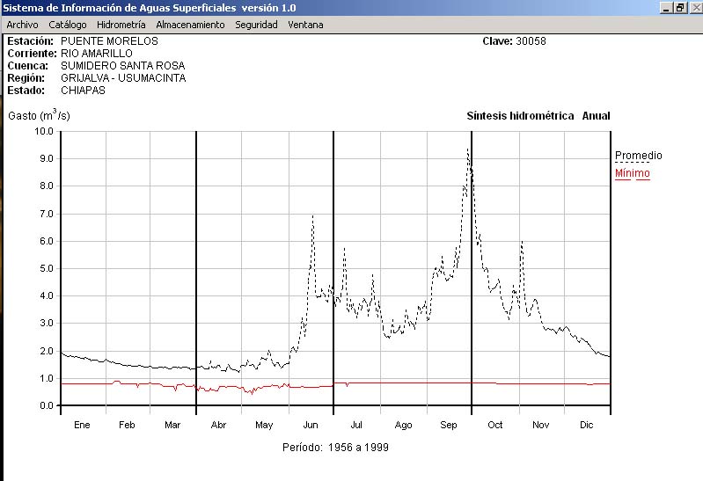Image resolution: width=703 pixels, height=481 pixels.
Task: Click the Jun month label on axis
Action: pyautogui.click(x=311, y=425)
